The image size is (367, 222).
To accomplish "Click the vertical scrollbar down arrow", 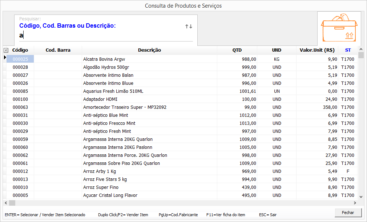I will pos(361,197).
